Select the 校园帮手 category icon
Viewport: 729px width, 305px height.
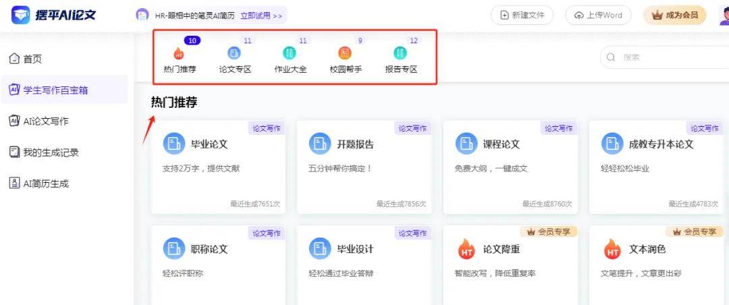(345, 53)
